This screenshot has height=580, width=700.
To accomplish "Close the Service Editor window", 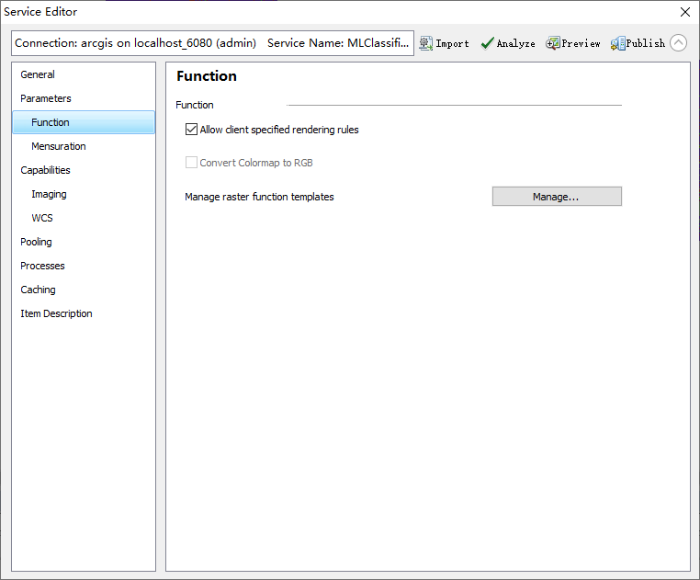I will click(685, 12).
